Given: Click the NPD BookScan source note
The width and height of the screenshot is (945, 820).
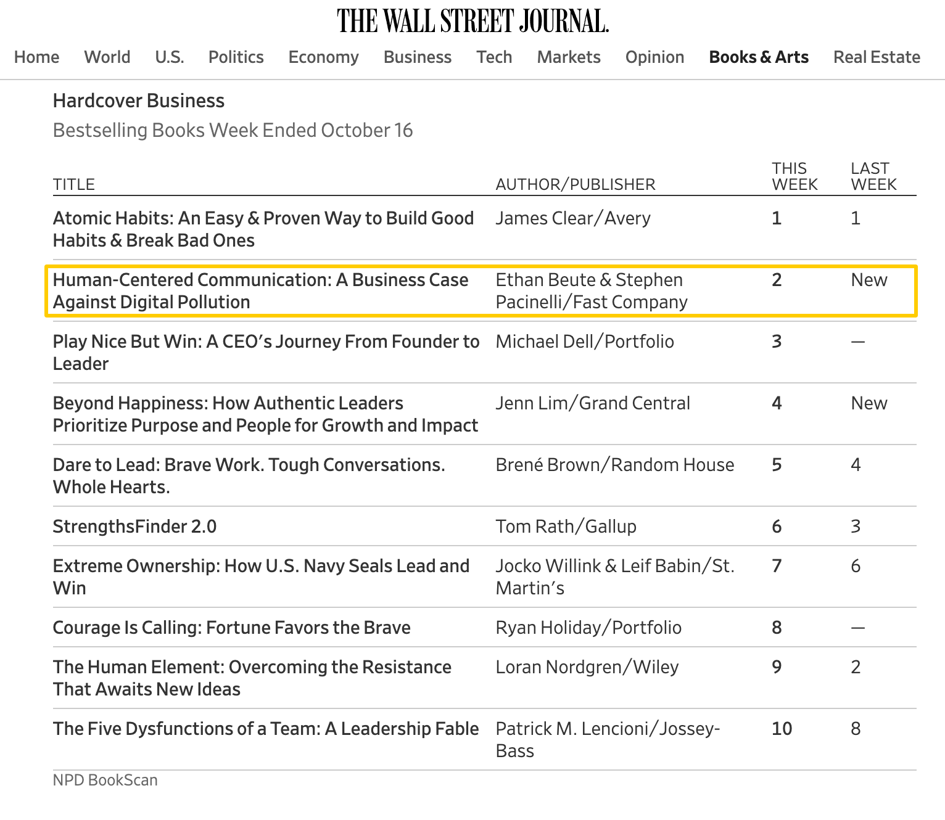Looking at the screenshot, I should [x=105, y=780].
